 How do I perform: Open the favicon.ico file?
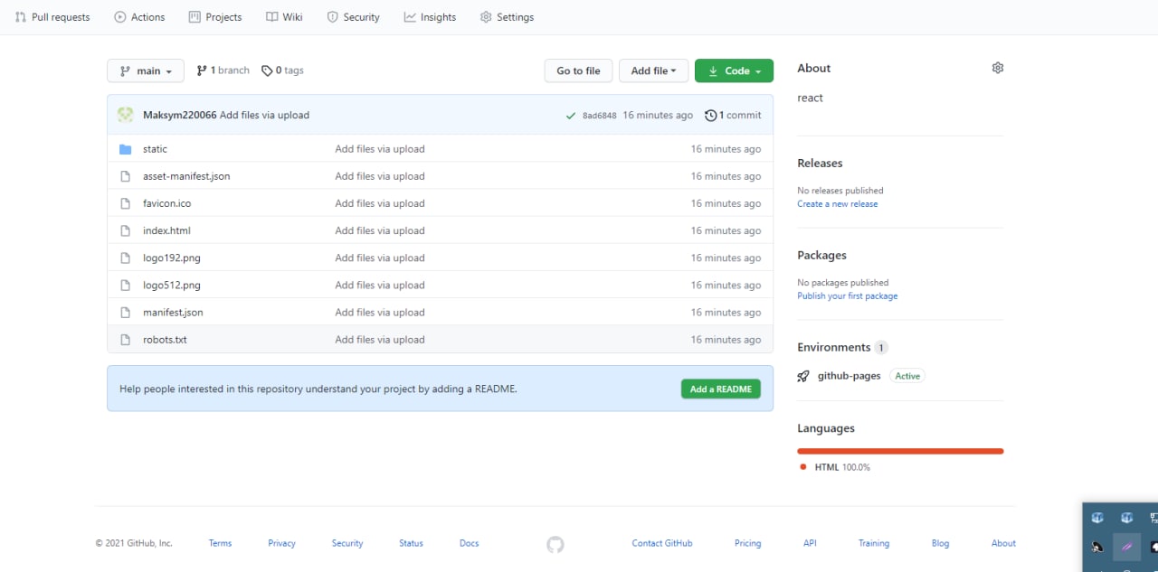(x=166, y=203)
